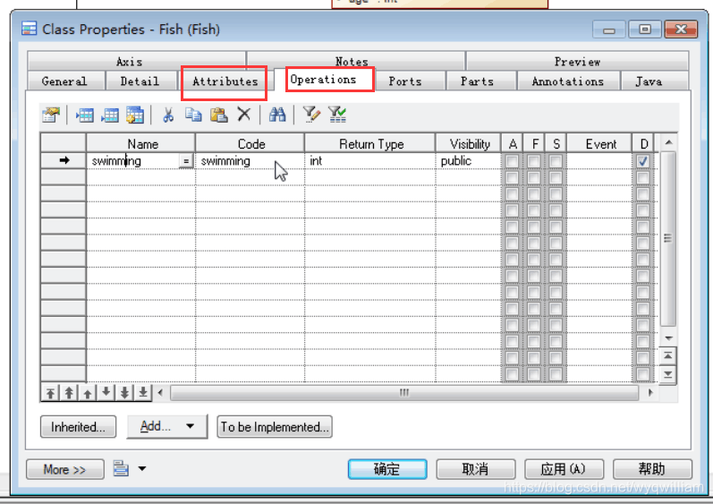Move row up one line
The width and height of the screenshot is (713, 504).
coord(88,393)
